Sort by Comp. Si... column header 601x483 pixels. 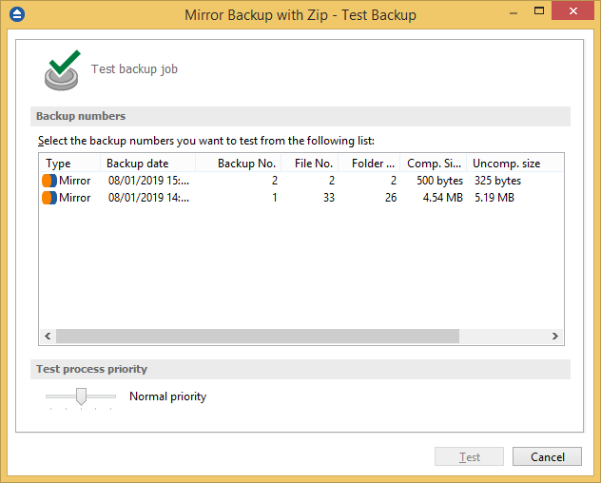433,164
